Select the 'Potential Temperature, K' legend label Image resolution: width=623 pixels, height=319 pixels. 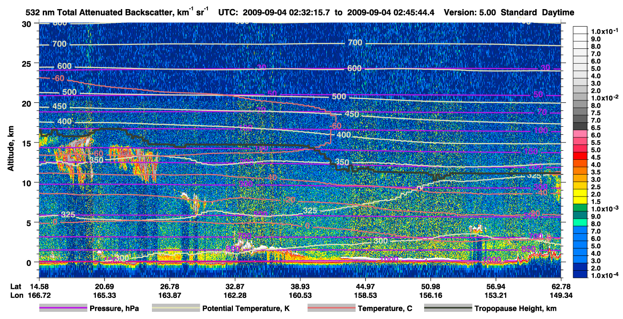point(246,309)
